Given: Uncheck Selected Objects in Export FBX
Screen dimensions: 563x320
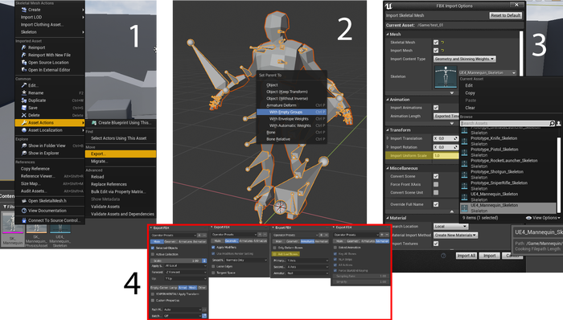Looking at the screenshot, I should click(153, 248).
